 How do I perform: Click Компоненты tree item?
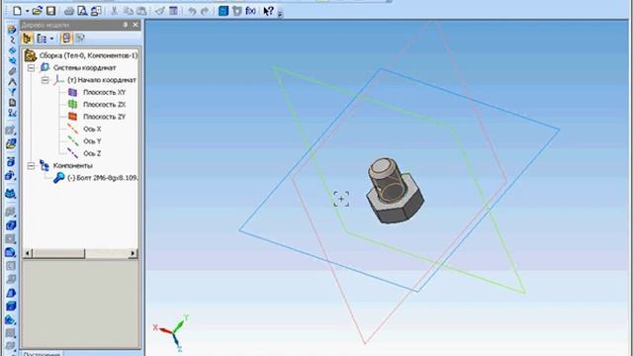tap(72, 165)
